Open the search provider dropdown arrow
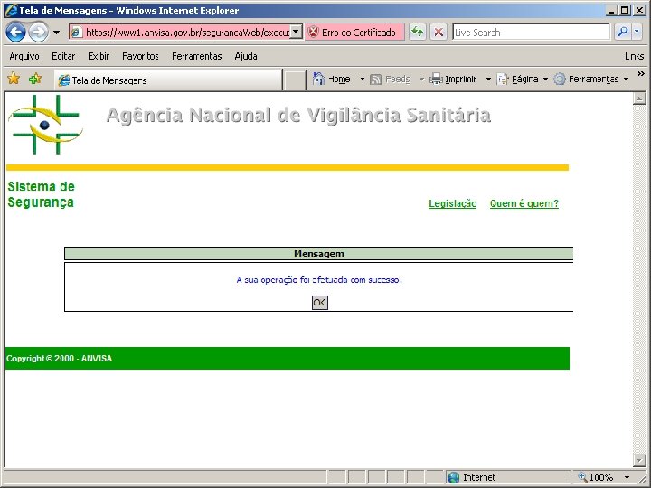651x488 pixels. point(637,32)
